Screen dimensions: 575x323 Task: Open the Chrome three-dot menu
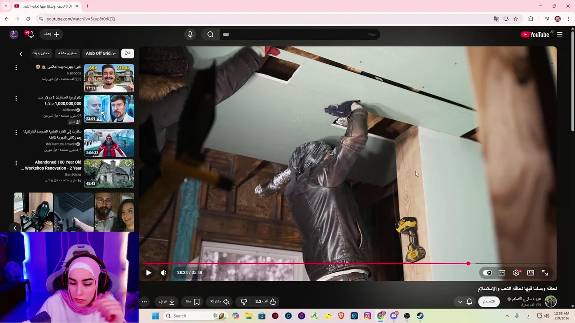click(569, 19)
